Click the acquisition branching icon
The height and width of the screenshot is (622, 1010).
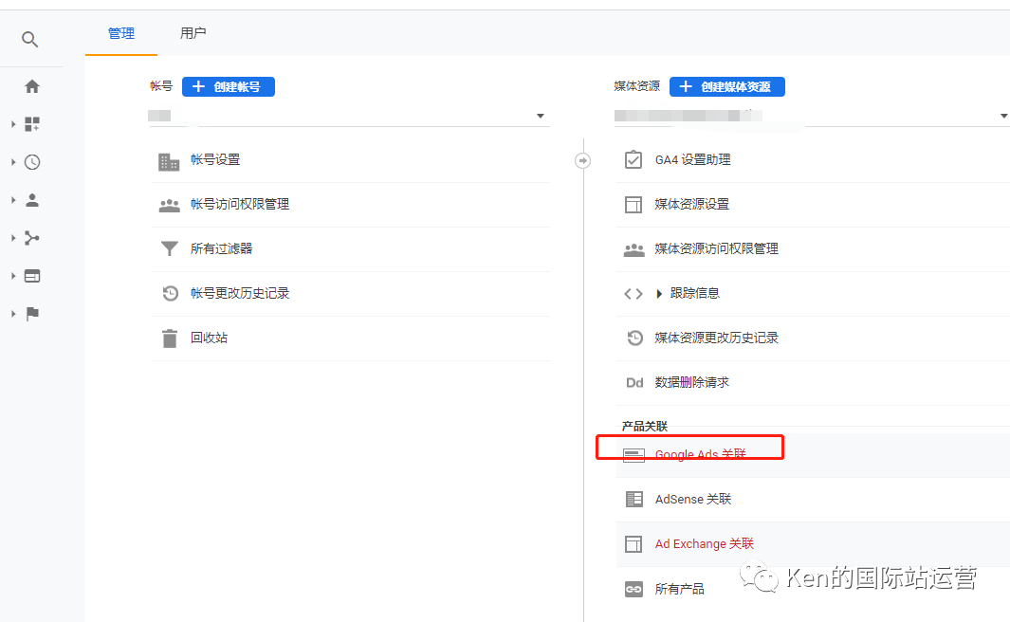coord(32,238)
